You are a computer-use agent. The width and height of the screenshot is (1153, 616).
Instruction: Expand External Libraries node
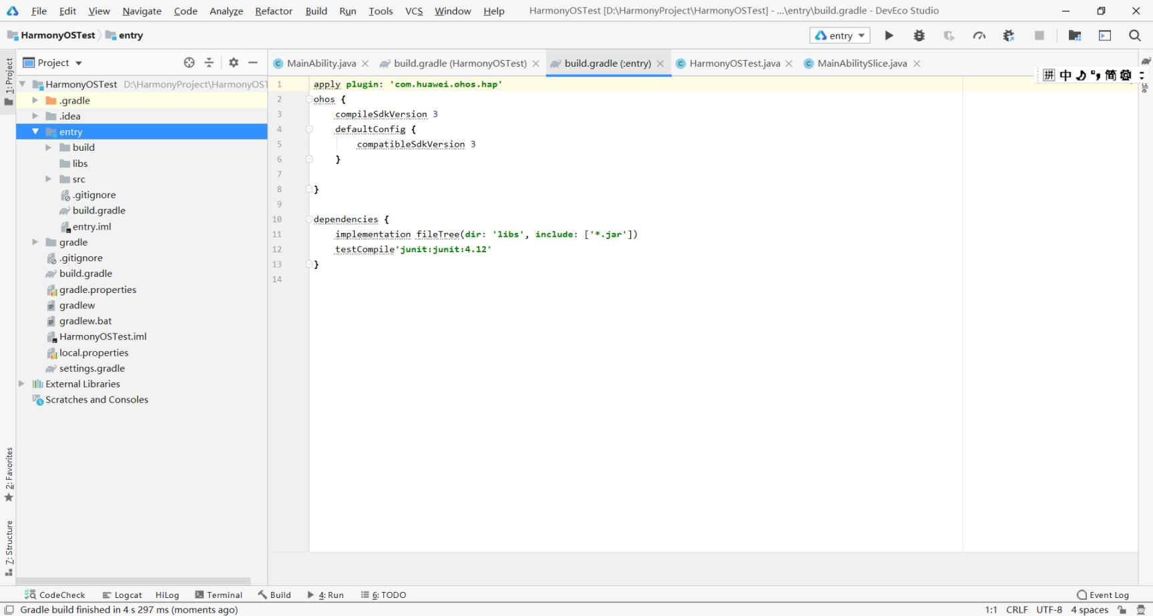tap(21, 384)
